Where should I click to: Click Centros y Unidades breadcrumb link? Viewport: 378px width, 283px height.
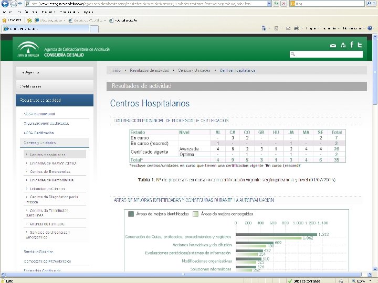tap(194, 70)
